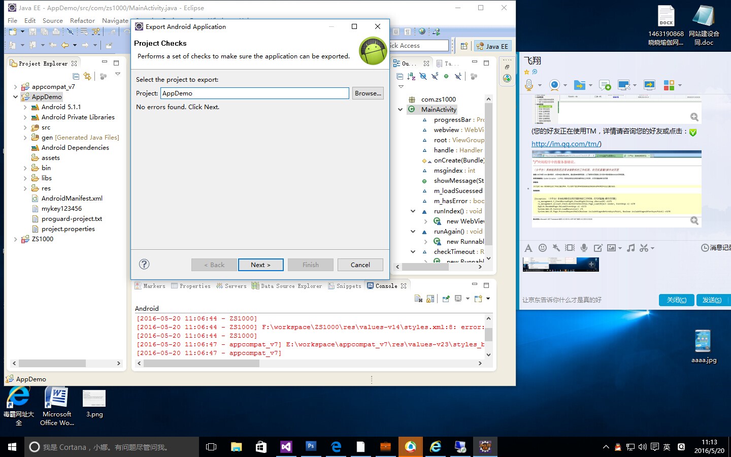The image size is (731, 457).
Task: Select proguard-project.txt file
Action: pos(67,219)
